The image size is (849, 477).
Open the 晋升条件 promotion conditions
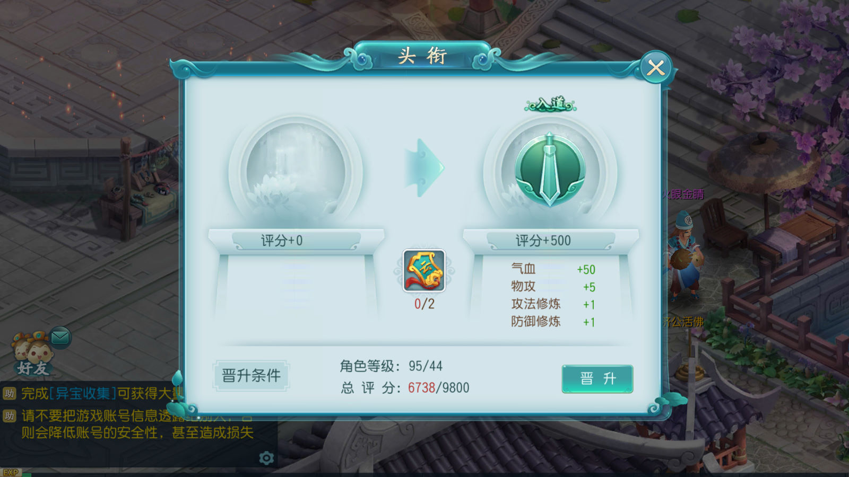[x=251, y=376]
